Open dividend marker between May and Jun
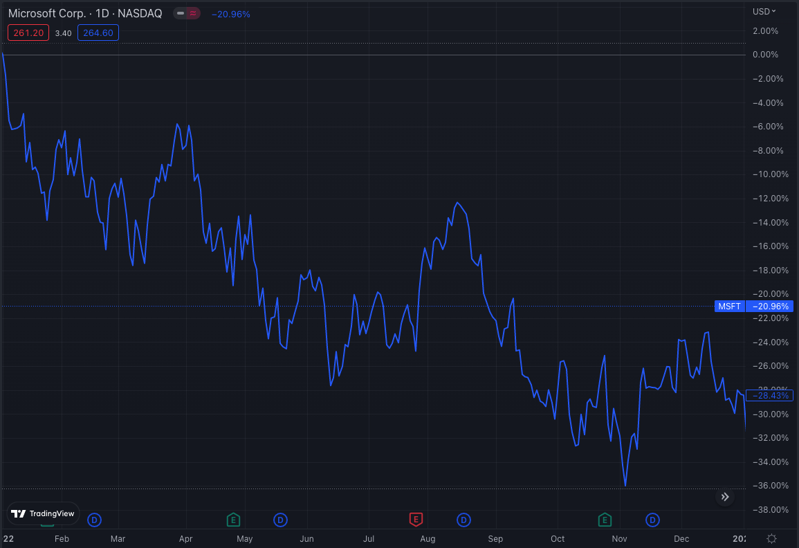This screenshot has width=799, height=548. [x=280, y=519]
